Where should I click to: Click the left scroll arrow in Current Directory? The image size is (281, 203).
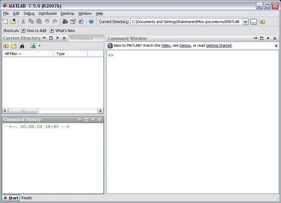pyautogui.click(x=5, y=111)
